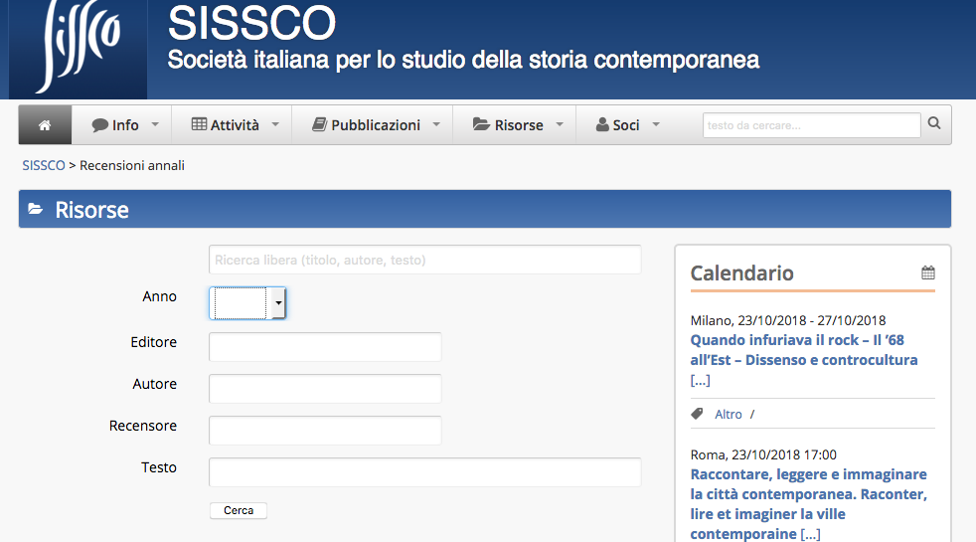Open the Attività menu
The image size is (976, 542).
(226, 125)
